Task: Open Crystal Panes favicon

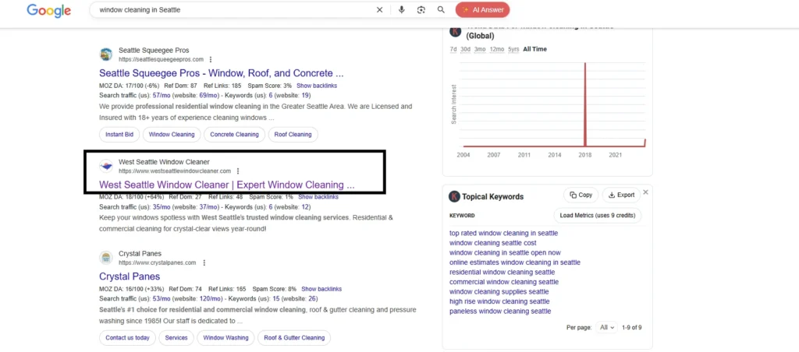Action: point(106,258)
